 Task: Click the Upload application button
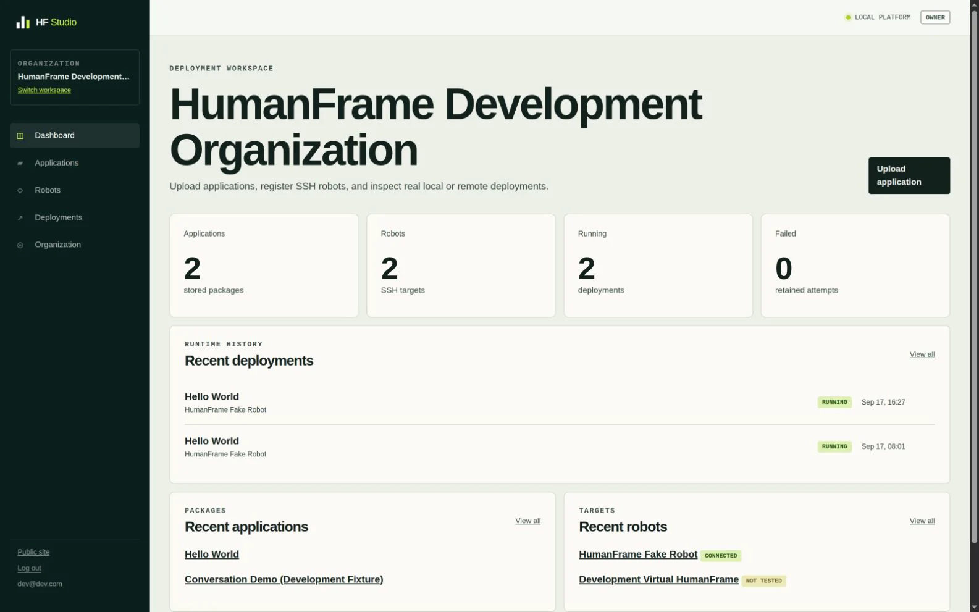(x=909, y=175)
